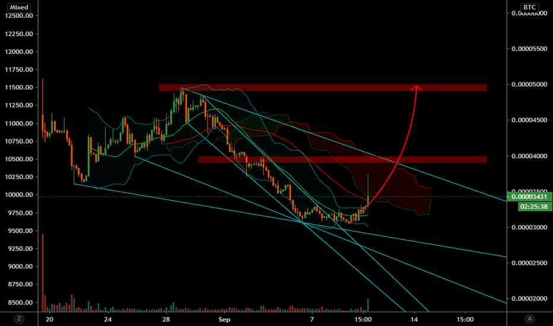The width and height of the screenshot is (553, 326).
Task: Click the 0.00005500 right axis label
Action: [529, 49]
